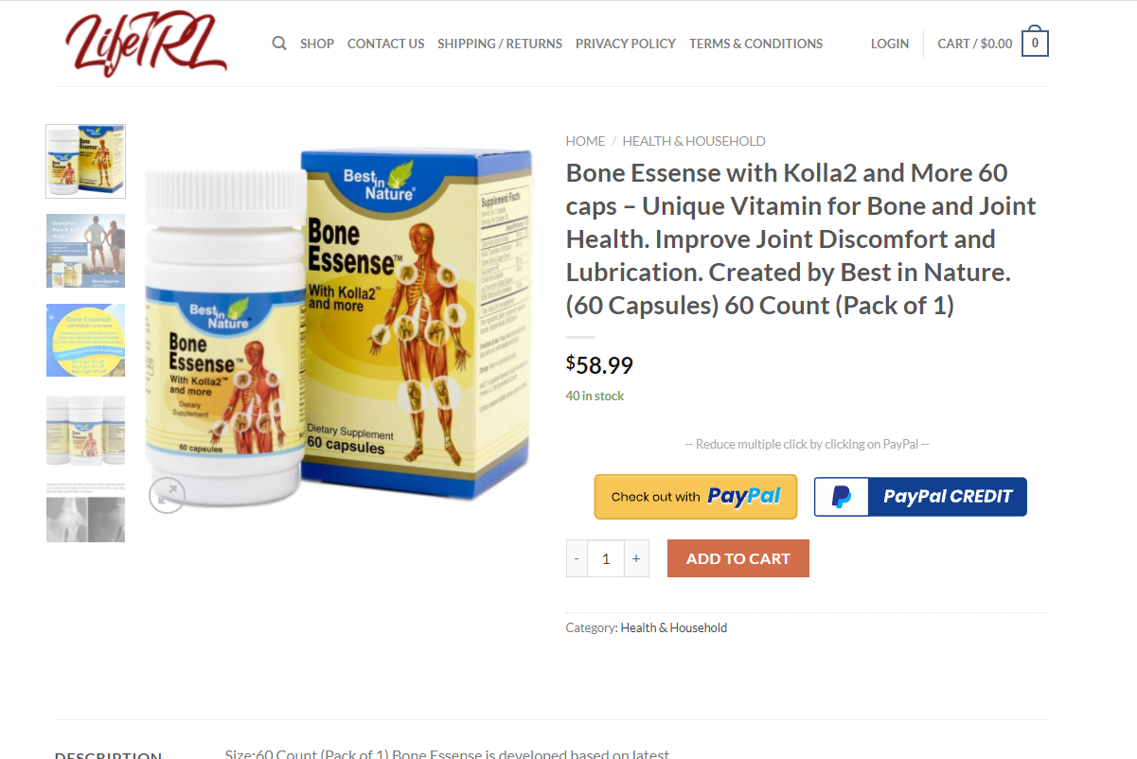The image size is (1137, 759).
Task: Open the search magnifier icon in header
Action: pyautogui.click(x=279, y=44)
